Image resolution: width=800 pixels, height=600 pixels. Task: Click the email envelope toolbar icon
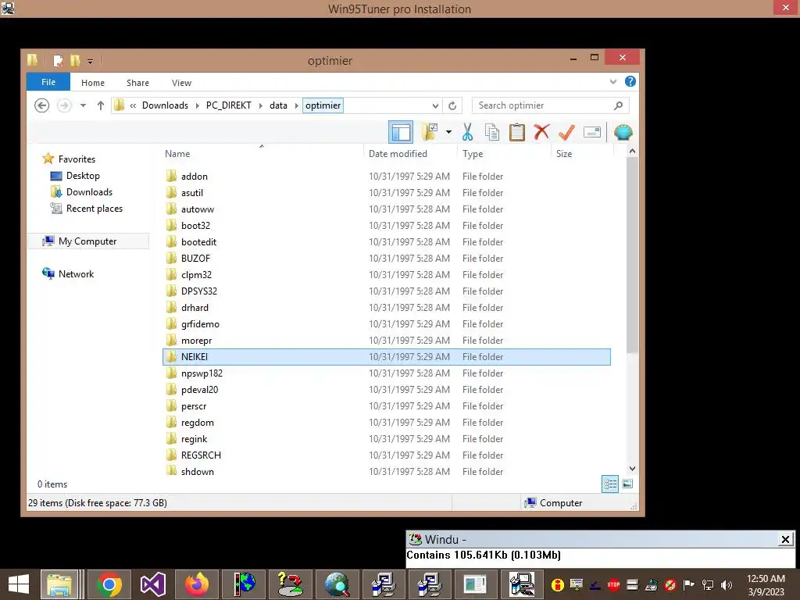[592, 133]
